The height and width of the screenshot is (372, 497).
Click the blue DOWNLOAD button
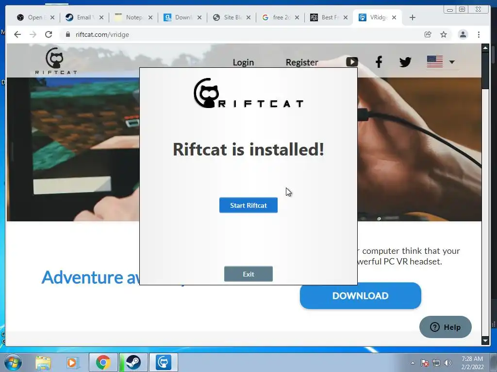(361, 296)
